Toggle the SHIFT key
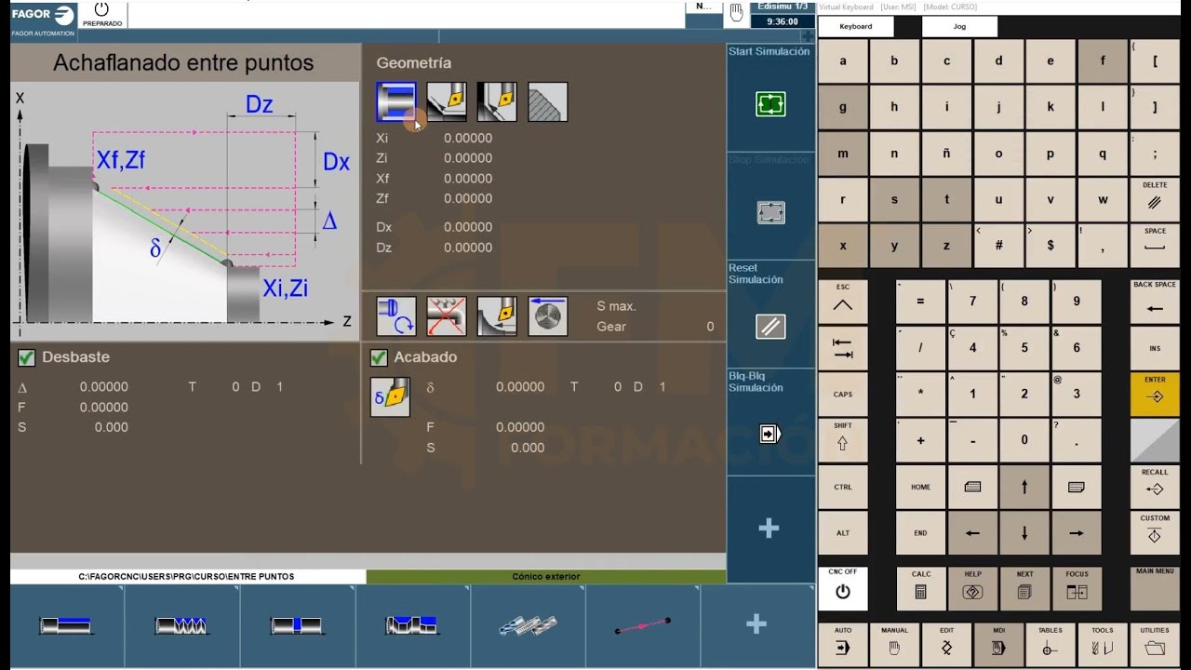The width and height of the screenshot is (1191, 670). [x=843, y=440]
